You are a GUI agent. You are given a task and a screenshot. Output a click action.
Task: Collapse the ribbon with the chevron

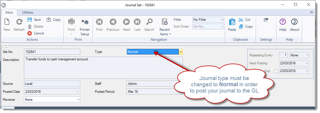click(311, 12)
